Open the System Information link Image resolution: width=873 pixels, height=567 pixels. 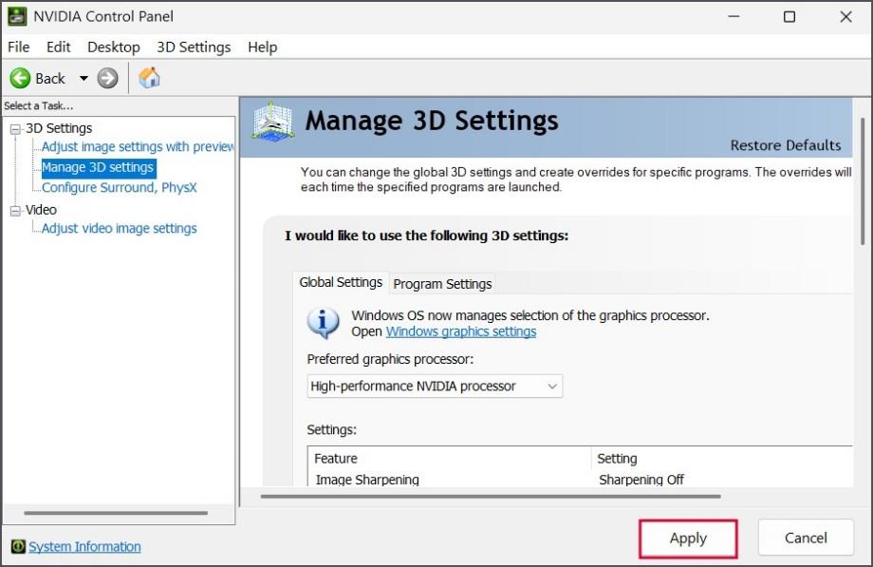[84, 546]
